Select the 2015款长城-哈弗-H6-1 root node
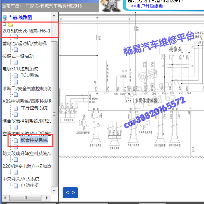The width and height of the screenshot is (204, 204). pyautogui.click(x=26, y=31)
